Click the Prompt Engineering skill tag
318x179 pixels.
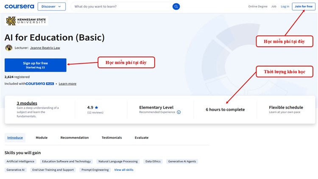pyautogui.click(x=95, y=170)
